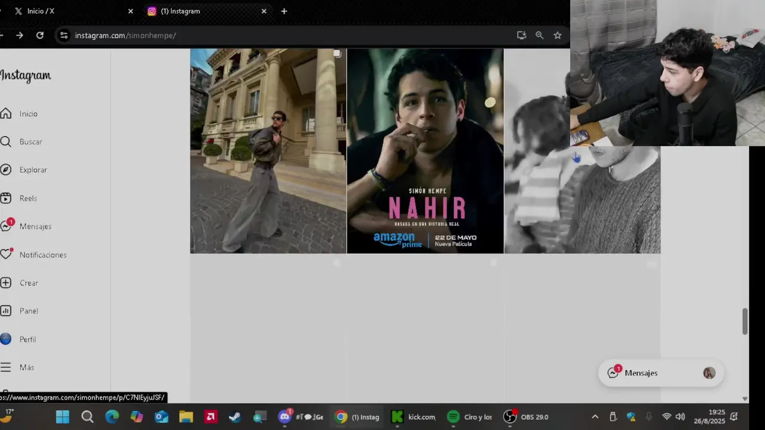Switch to OBS 29.0 in taskbar

coord(526,417)
